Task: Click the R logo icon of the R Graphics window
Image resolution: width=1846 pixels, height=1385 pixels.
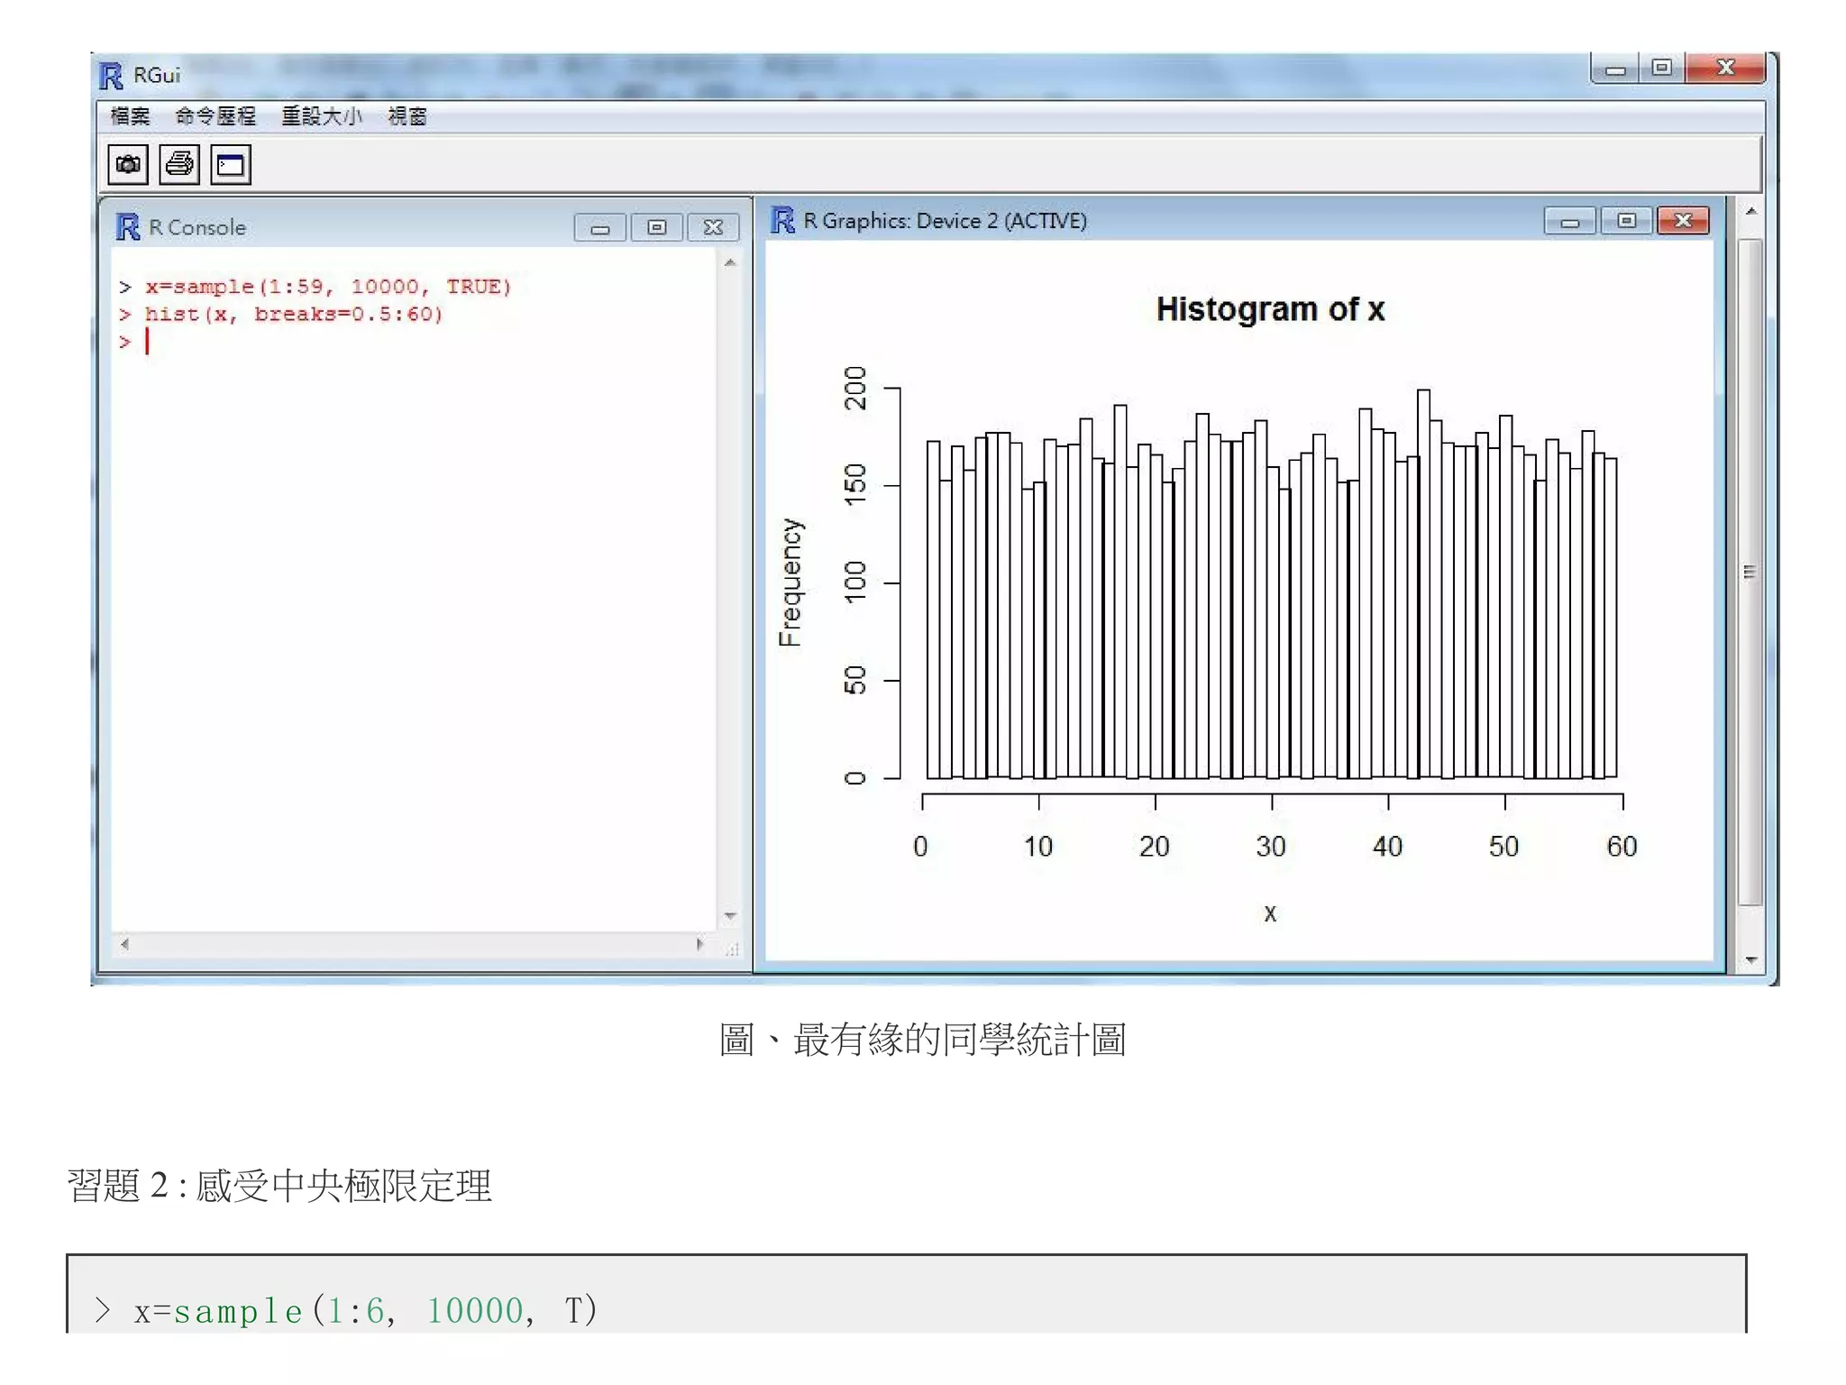Action: click(782, 220)
